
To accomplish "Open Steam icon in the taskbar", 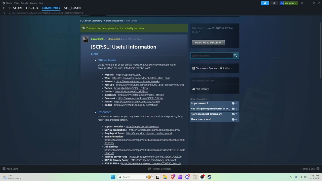I will tap(209, 177).
